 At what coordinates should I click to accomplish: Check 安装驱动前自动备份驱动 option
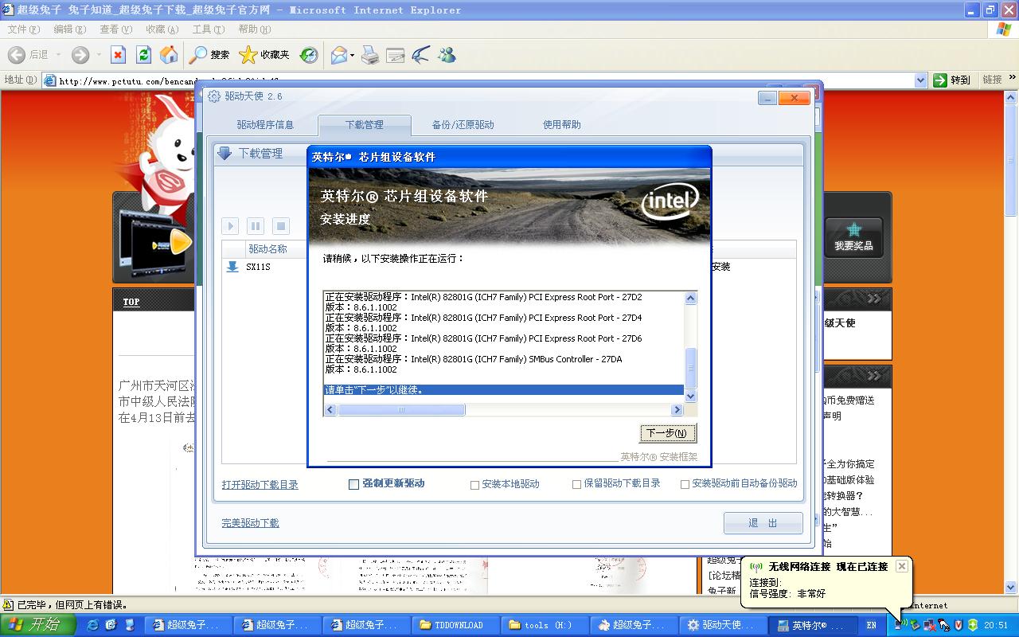click(685, 484)
